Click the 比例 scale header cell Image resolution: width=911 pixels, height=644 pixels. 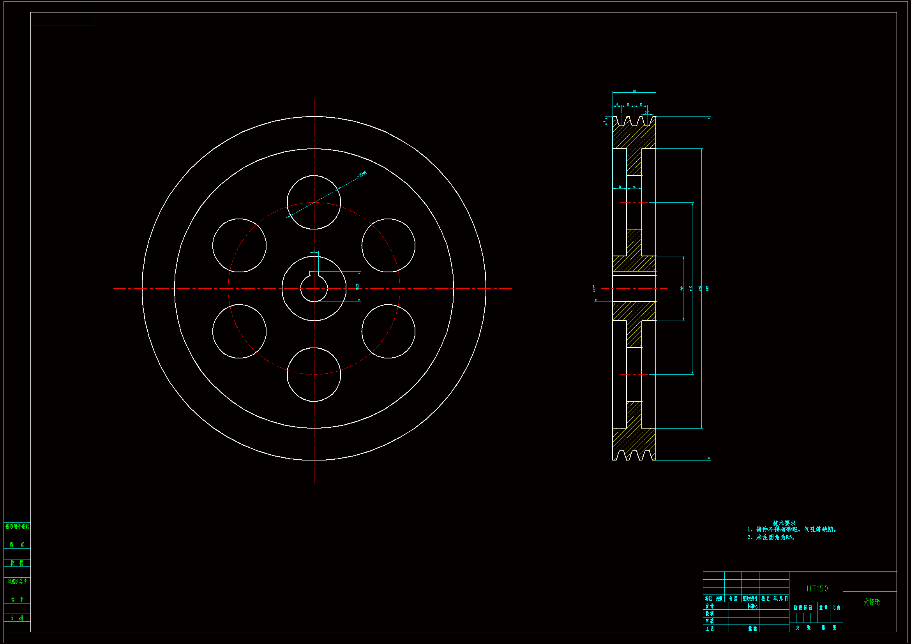pyautogui.click(x=836, y=608)
